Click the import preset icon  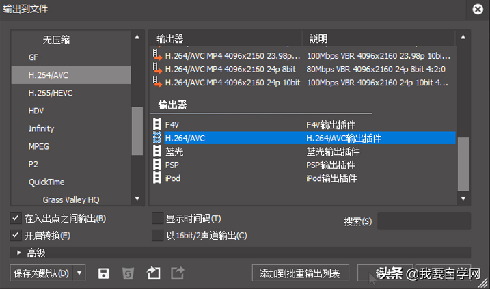(x=153, y=273)
